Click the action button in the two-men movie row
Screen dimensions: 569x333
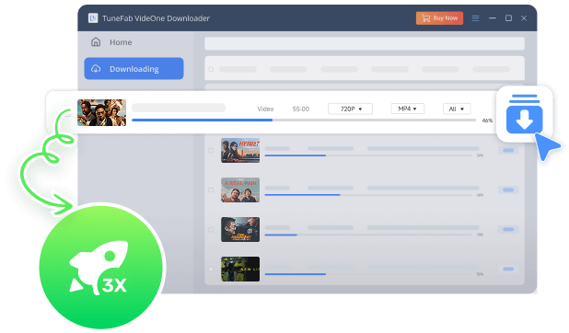pos(508,229)
